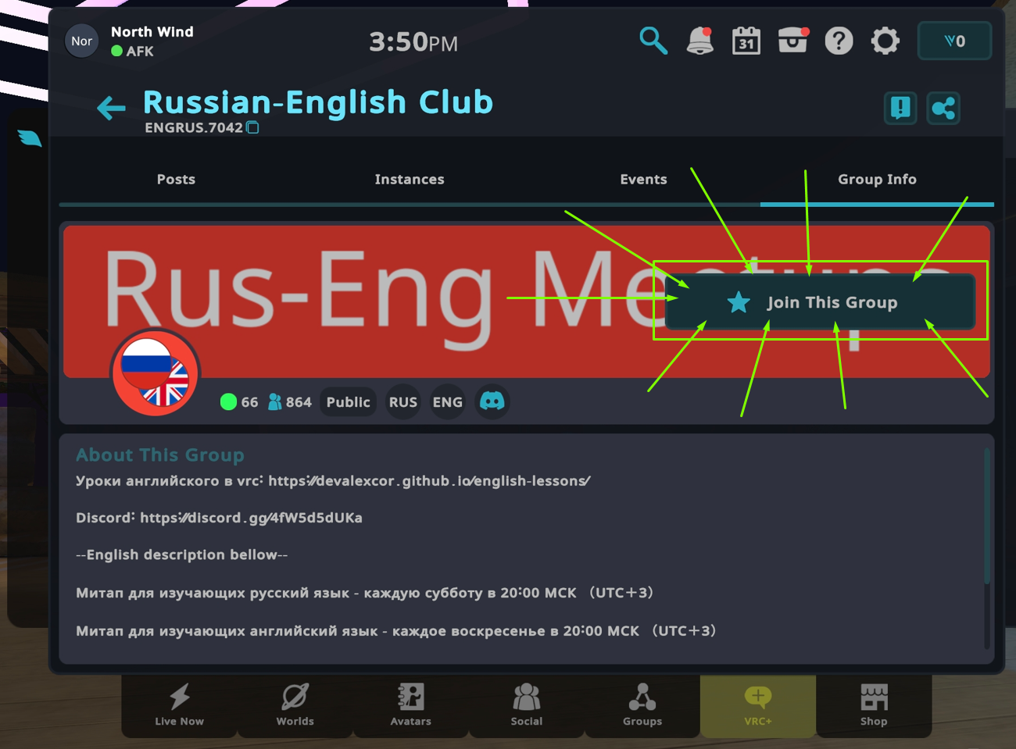Viewport: 1016px width, 749px height.
Task: Share the group via share icon
Action: point(943,108)
